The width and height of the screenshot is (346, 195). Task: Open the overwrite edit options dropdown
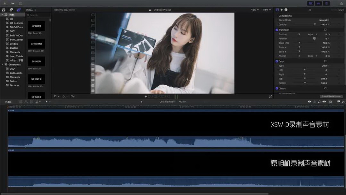pos(38,102)
